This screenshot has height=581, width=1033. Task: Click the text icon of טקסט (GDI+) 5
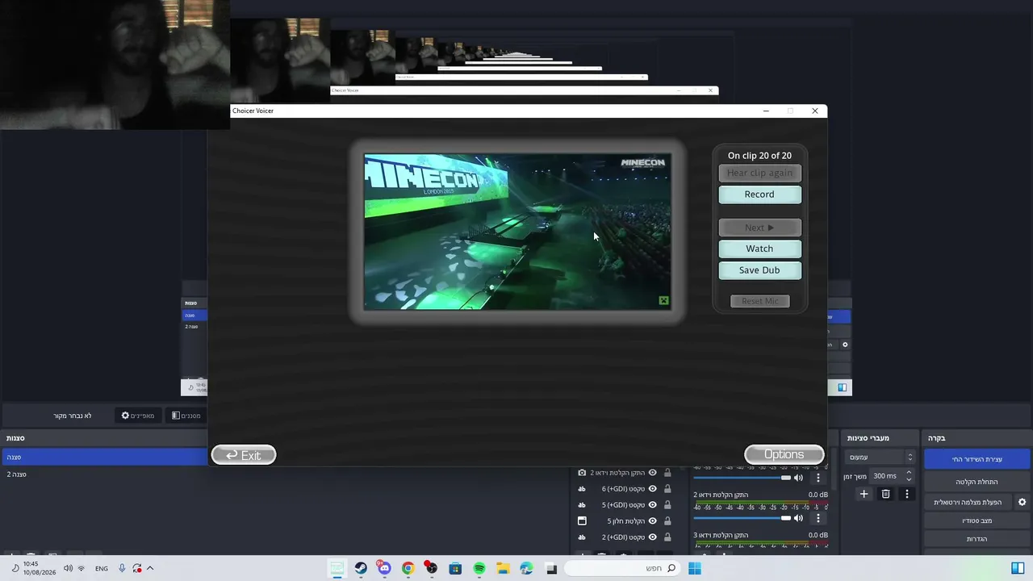point(582,505)
